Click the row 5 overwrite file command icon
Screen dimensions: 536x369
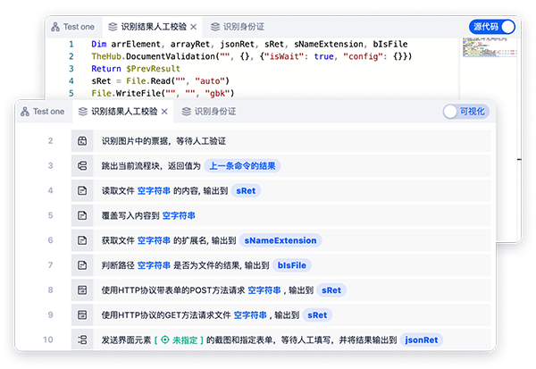click(82, 215)
